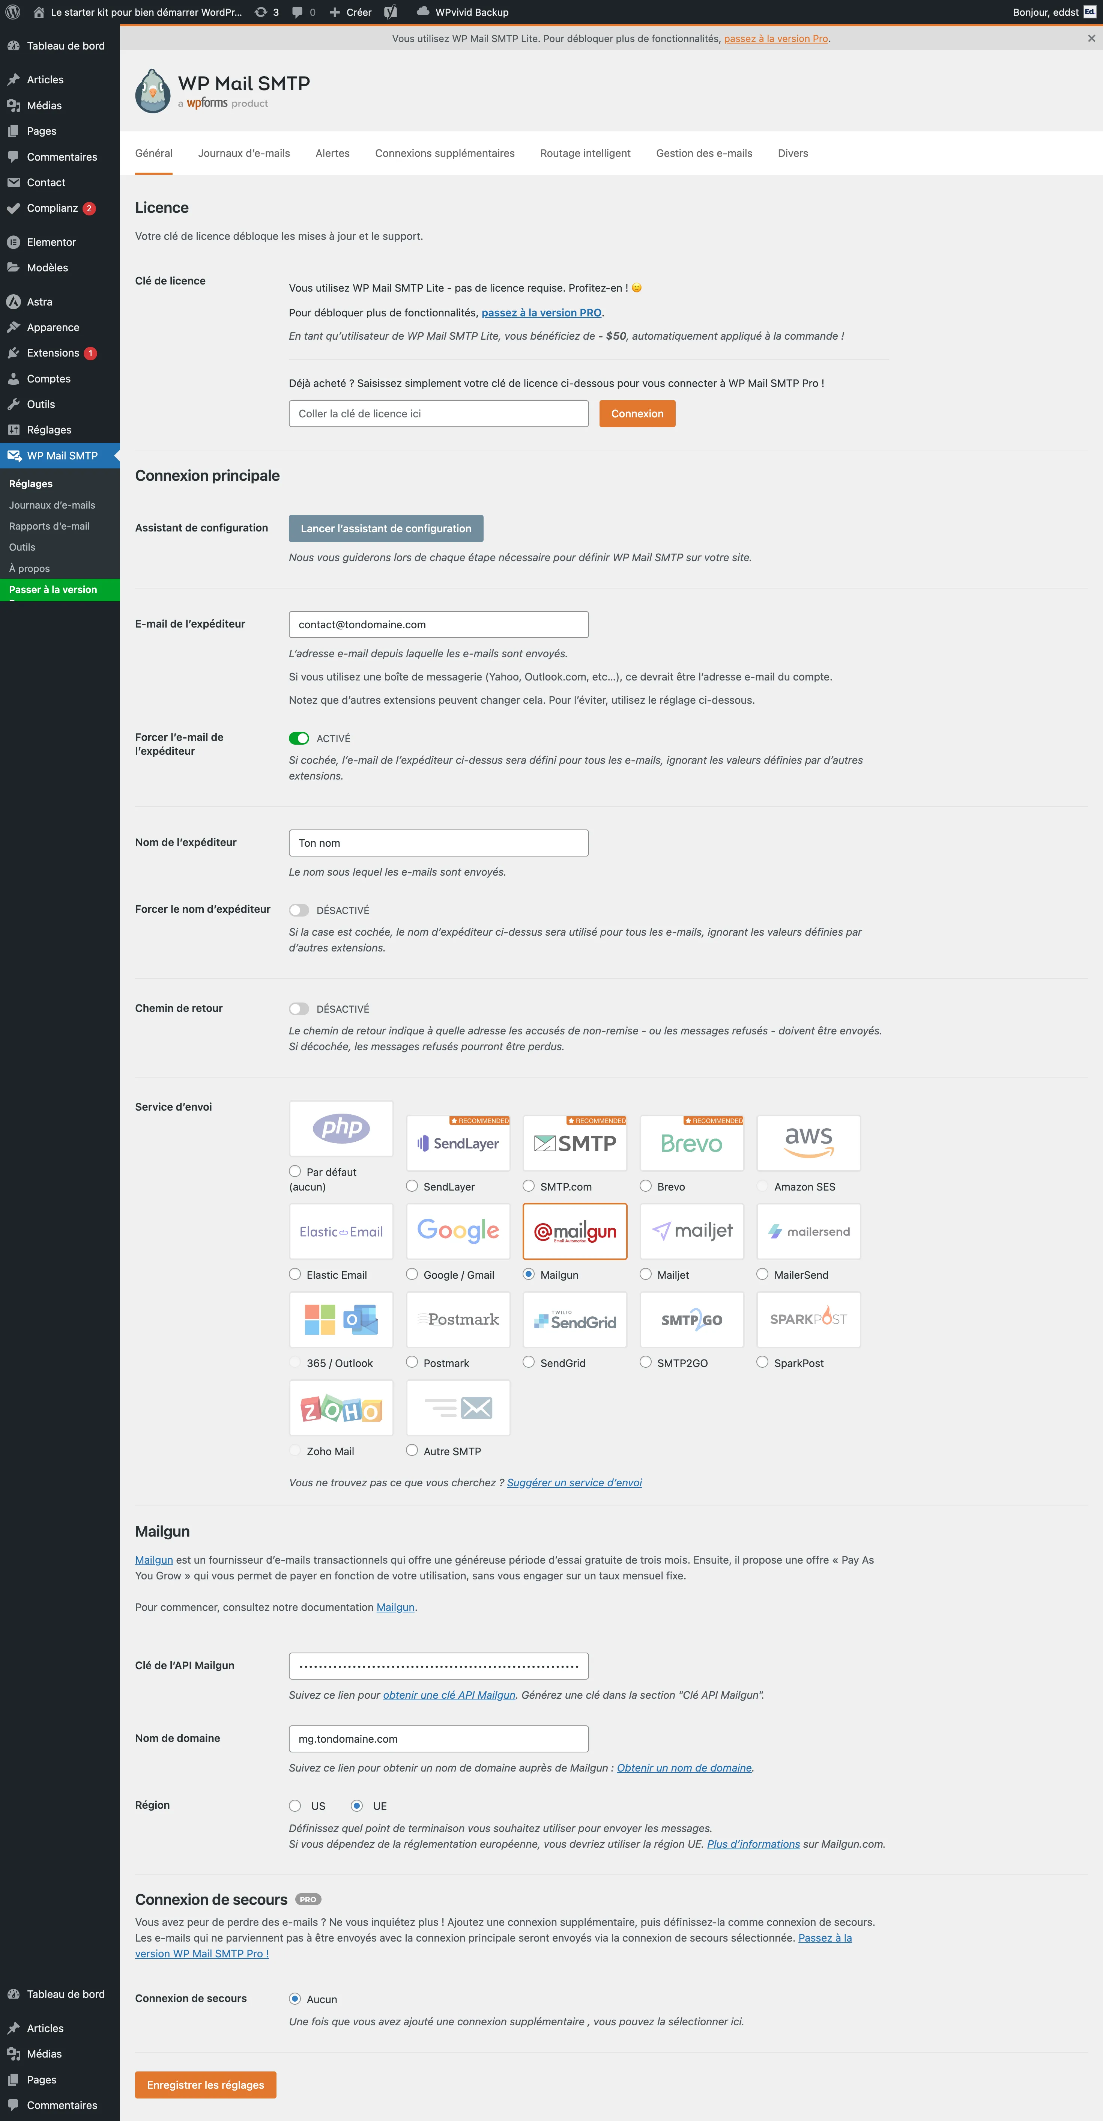Click Lancer l'assistant de configuration
1103x2121 pixels.
386,528
